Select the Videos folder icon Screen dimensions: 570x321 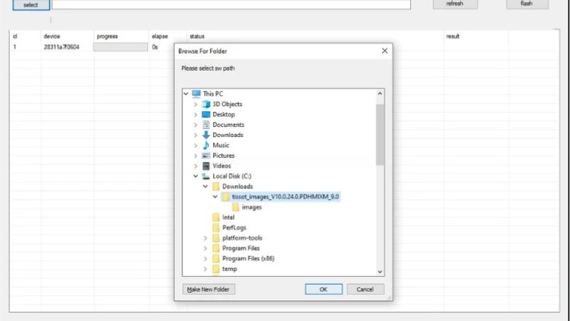(x=206, y=165)
